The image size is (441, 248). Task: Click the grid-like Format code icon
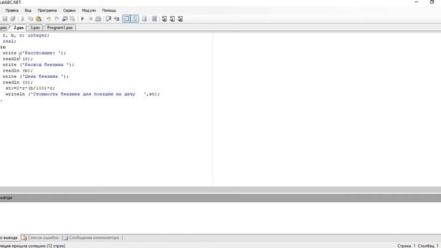click(x=154, y=19)
